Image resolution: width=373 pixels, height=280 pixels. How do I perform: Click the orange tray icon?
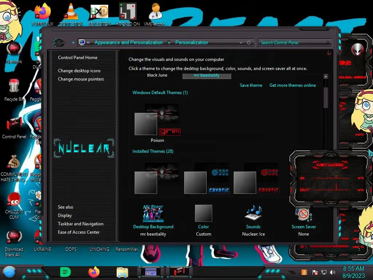(x=304, y=272)
